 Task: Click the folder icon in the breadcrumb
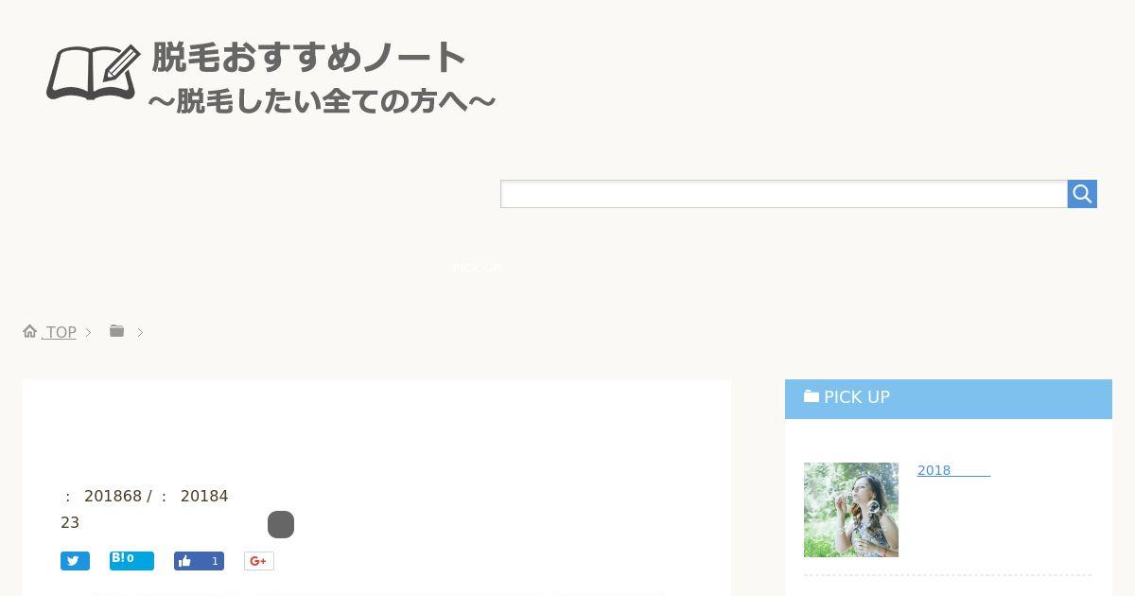(116, 330)
